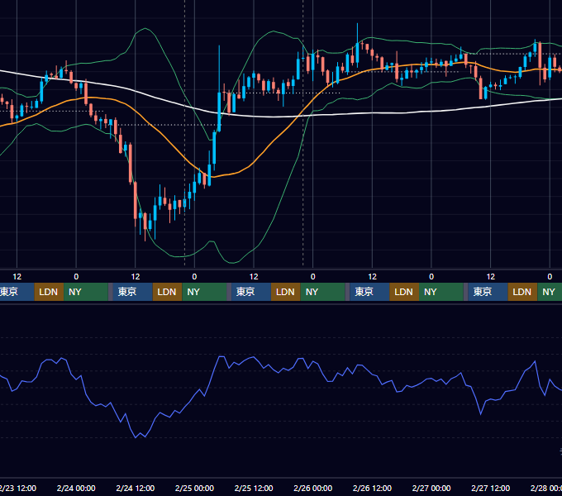The width and height of the screenshot is (562, 496).
Task: Select the 2/27 00:00 time axis label
Action: [x=431, y=488]
